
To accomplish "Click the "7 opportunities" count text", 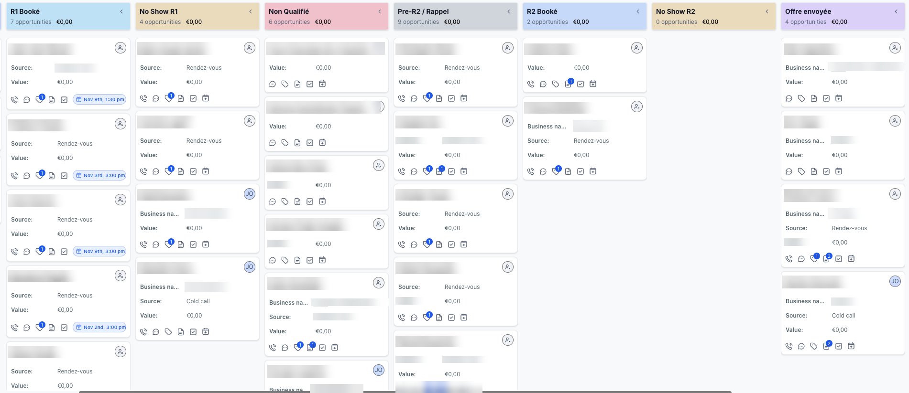I will tap(31, 22).
